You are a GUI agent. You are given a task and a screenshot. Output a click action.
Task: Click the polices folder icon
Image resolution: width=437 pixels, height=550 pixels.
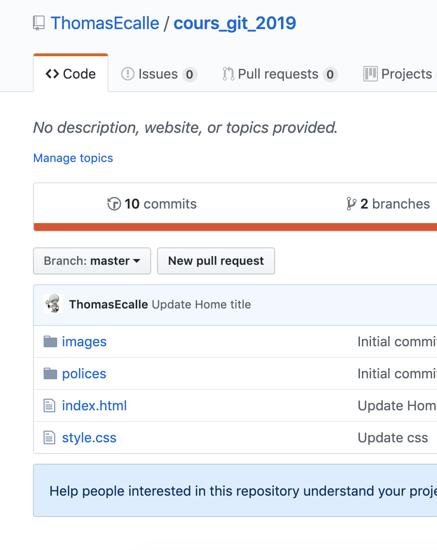coord(50,374)
